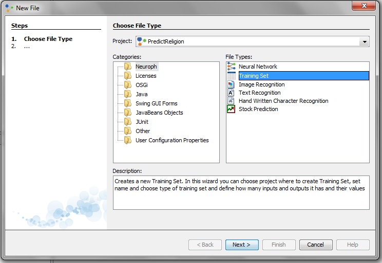Pick the Hand Written Character Recognition icon
Image resolution: width=382 pixels, height=263 pixels.
point(231,101)
